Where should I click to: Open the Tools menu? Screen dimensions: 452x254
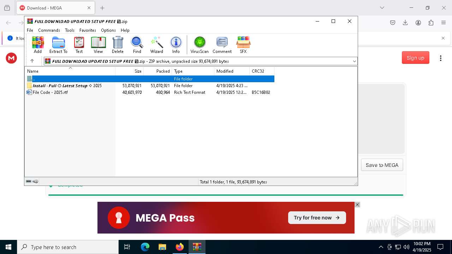(70, 30)
